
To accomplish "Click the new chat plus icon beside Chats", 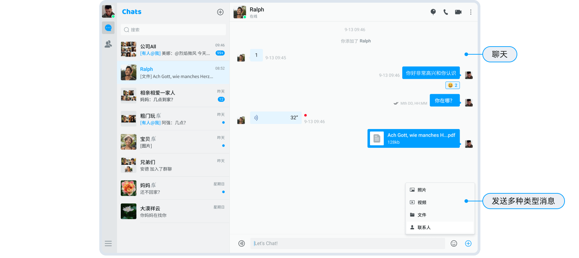I will tap(220, 12).
